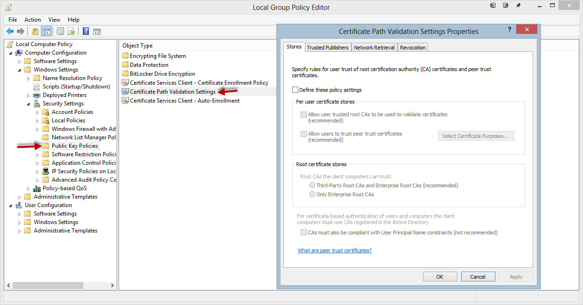The image size is (583, 305).
Task: Click the Up One Level folder icon
Action: pyautogui.click(x=35, y=32)
